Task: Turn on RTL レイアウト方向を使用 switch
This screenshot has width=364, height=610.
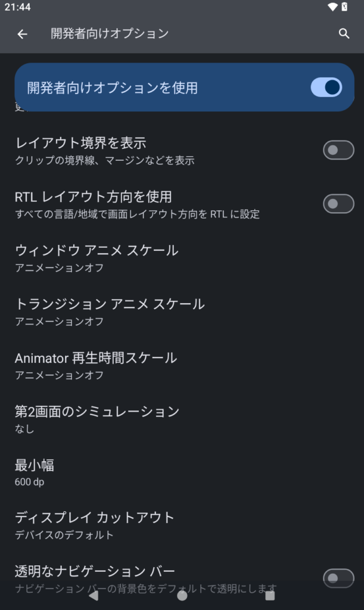Action: tap(338, 204)
